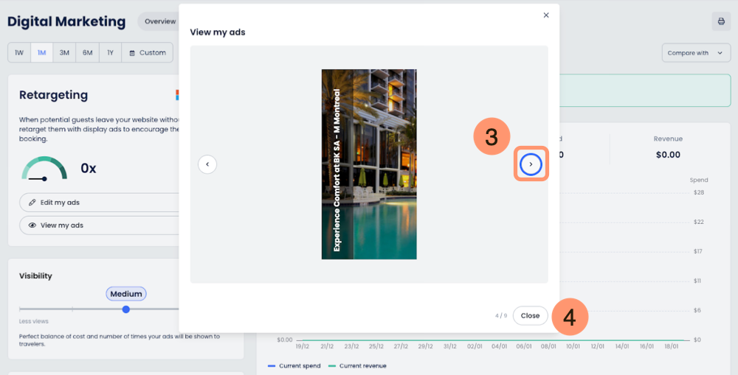
Task: Select the 6M time range
Action: pos(87,53)
